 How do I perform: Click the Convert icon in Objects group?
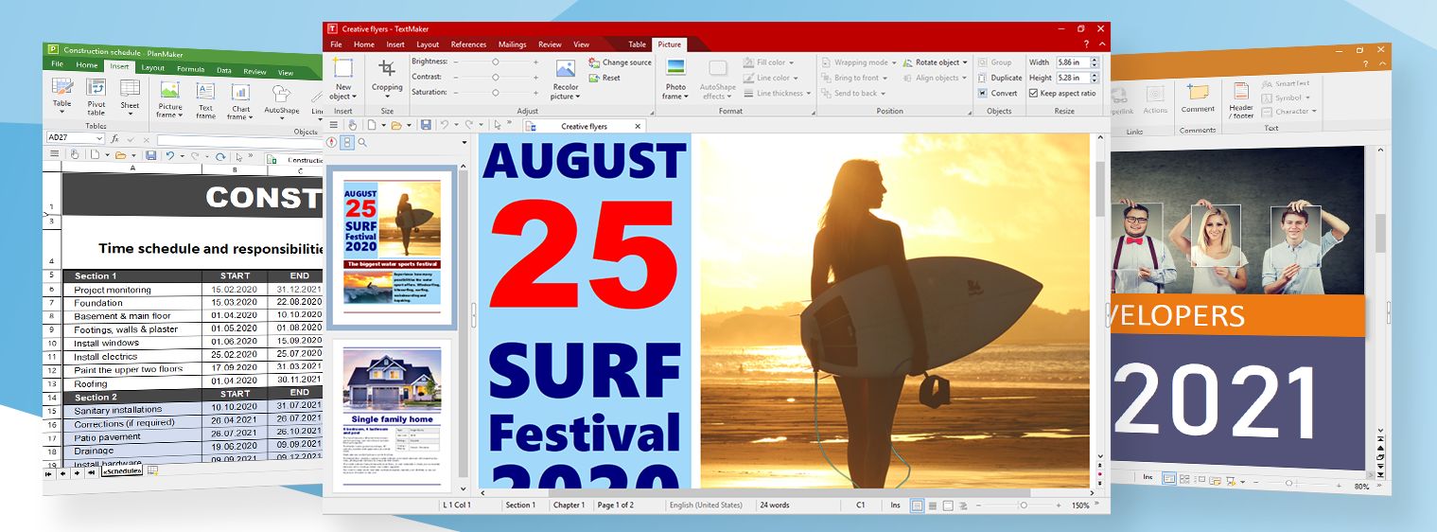[983, 93]
